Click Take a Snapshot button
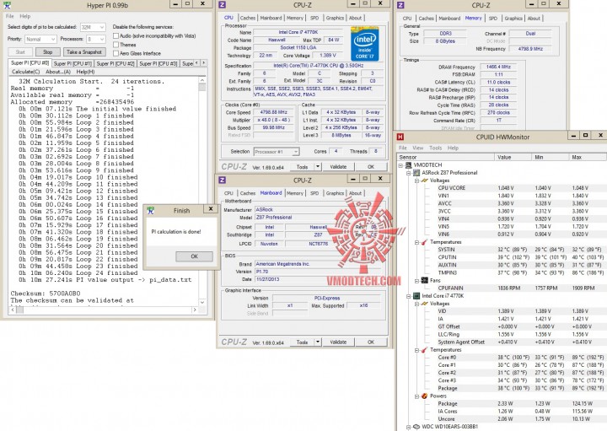The height and width of the screenshot is (431, 607). tap(84, 52)
